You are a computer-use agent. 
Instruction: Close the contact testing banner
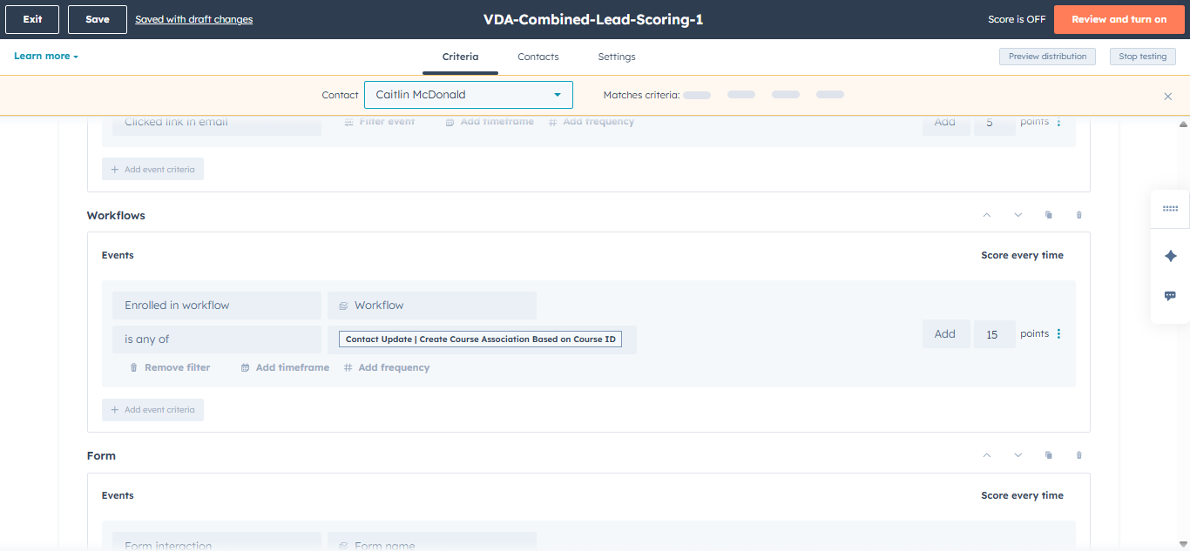[1168, 97]
